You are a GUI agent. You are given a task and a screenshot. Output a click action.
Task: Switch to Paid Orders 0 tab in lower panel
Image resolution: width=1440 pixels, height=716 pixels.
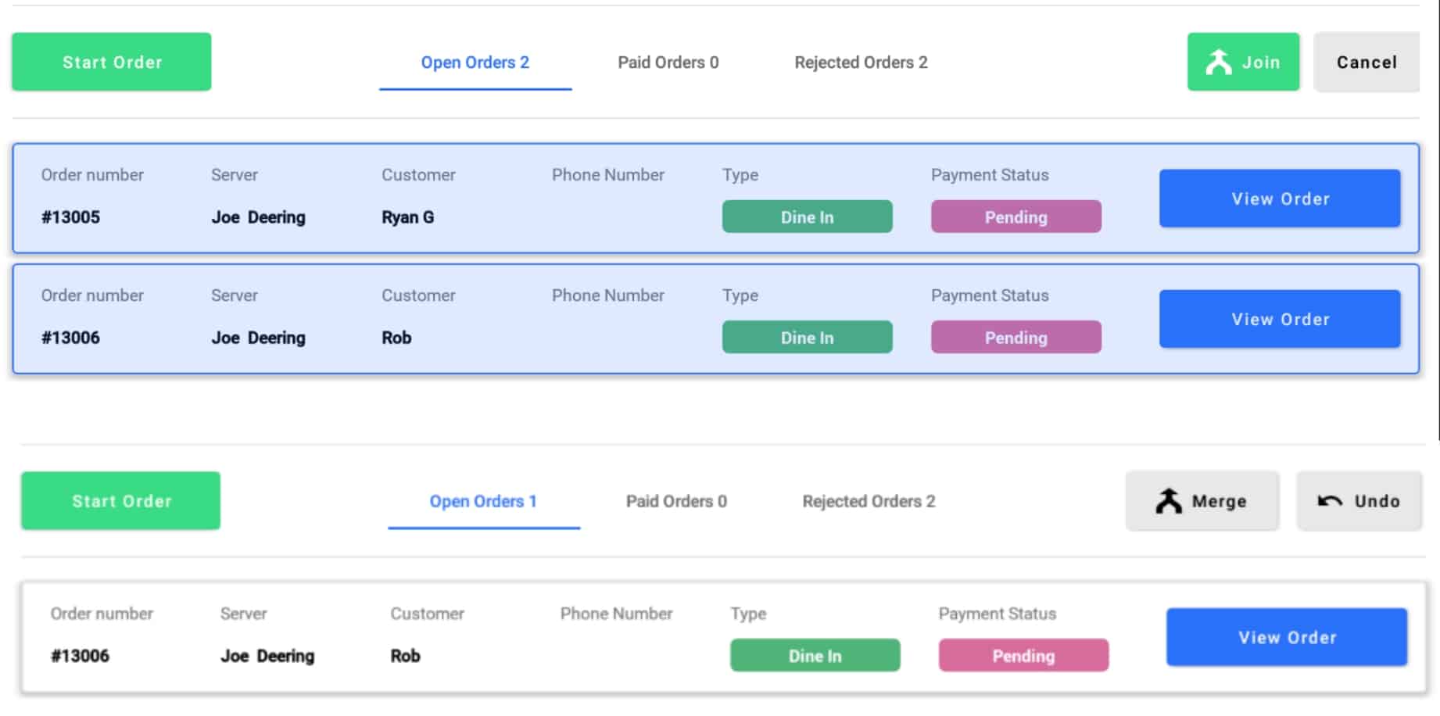click(676, 501)
